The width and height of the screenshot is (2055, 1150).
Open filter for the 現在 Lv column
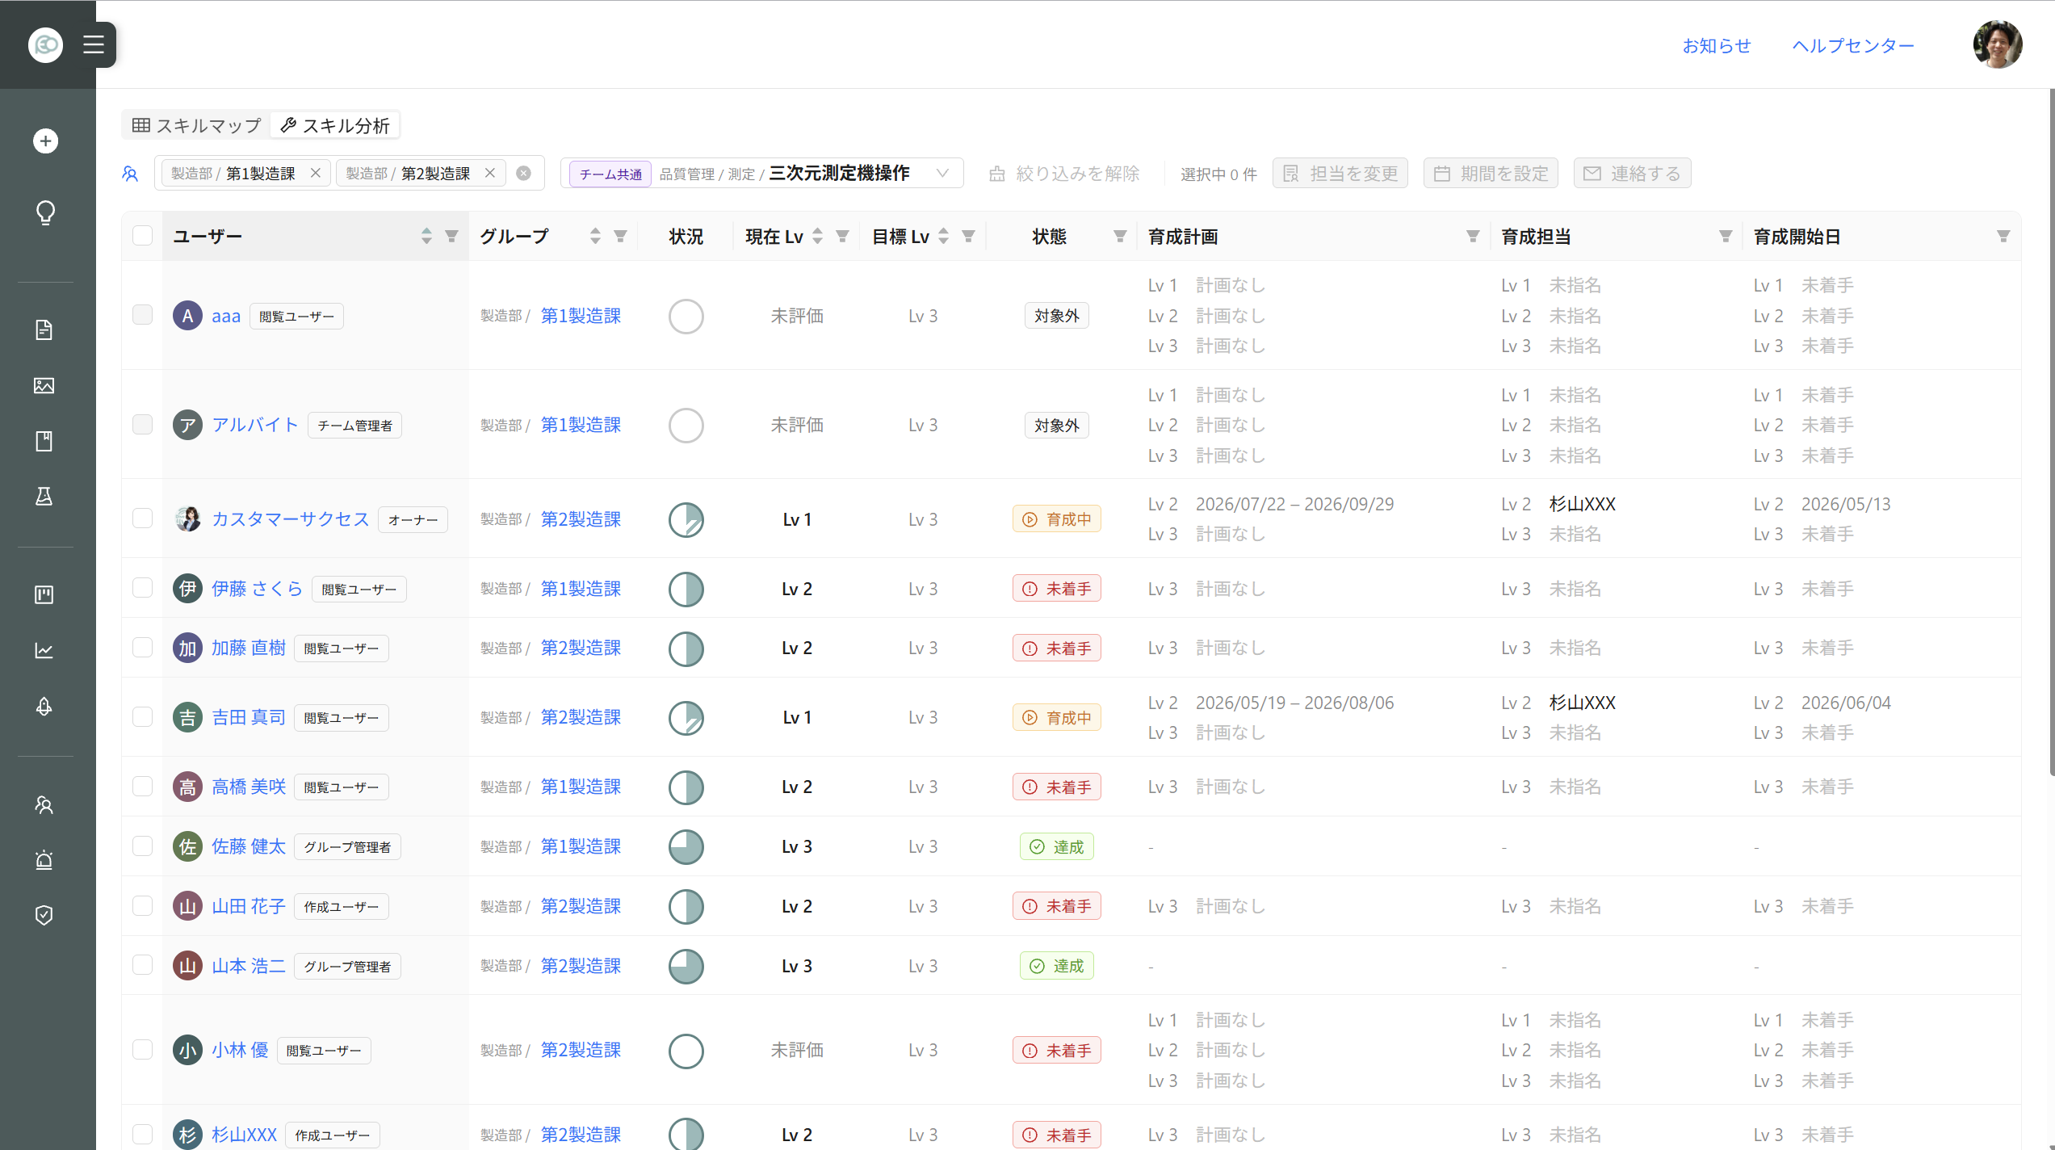tap(842, 236)
